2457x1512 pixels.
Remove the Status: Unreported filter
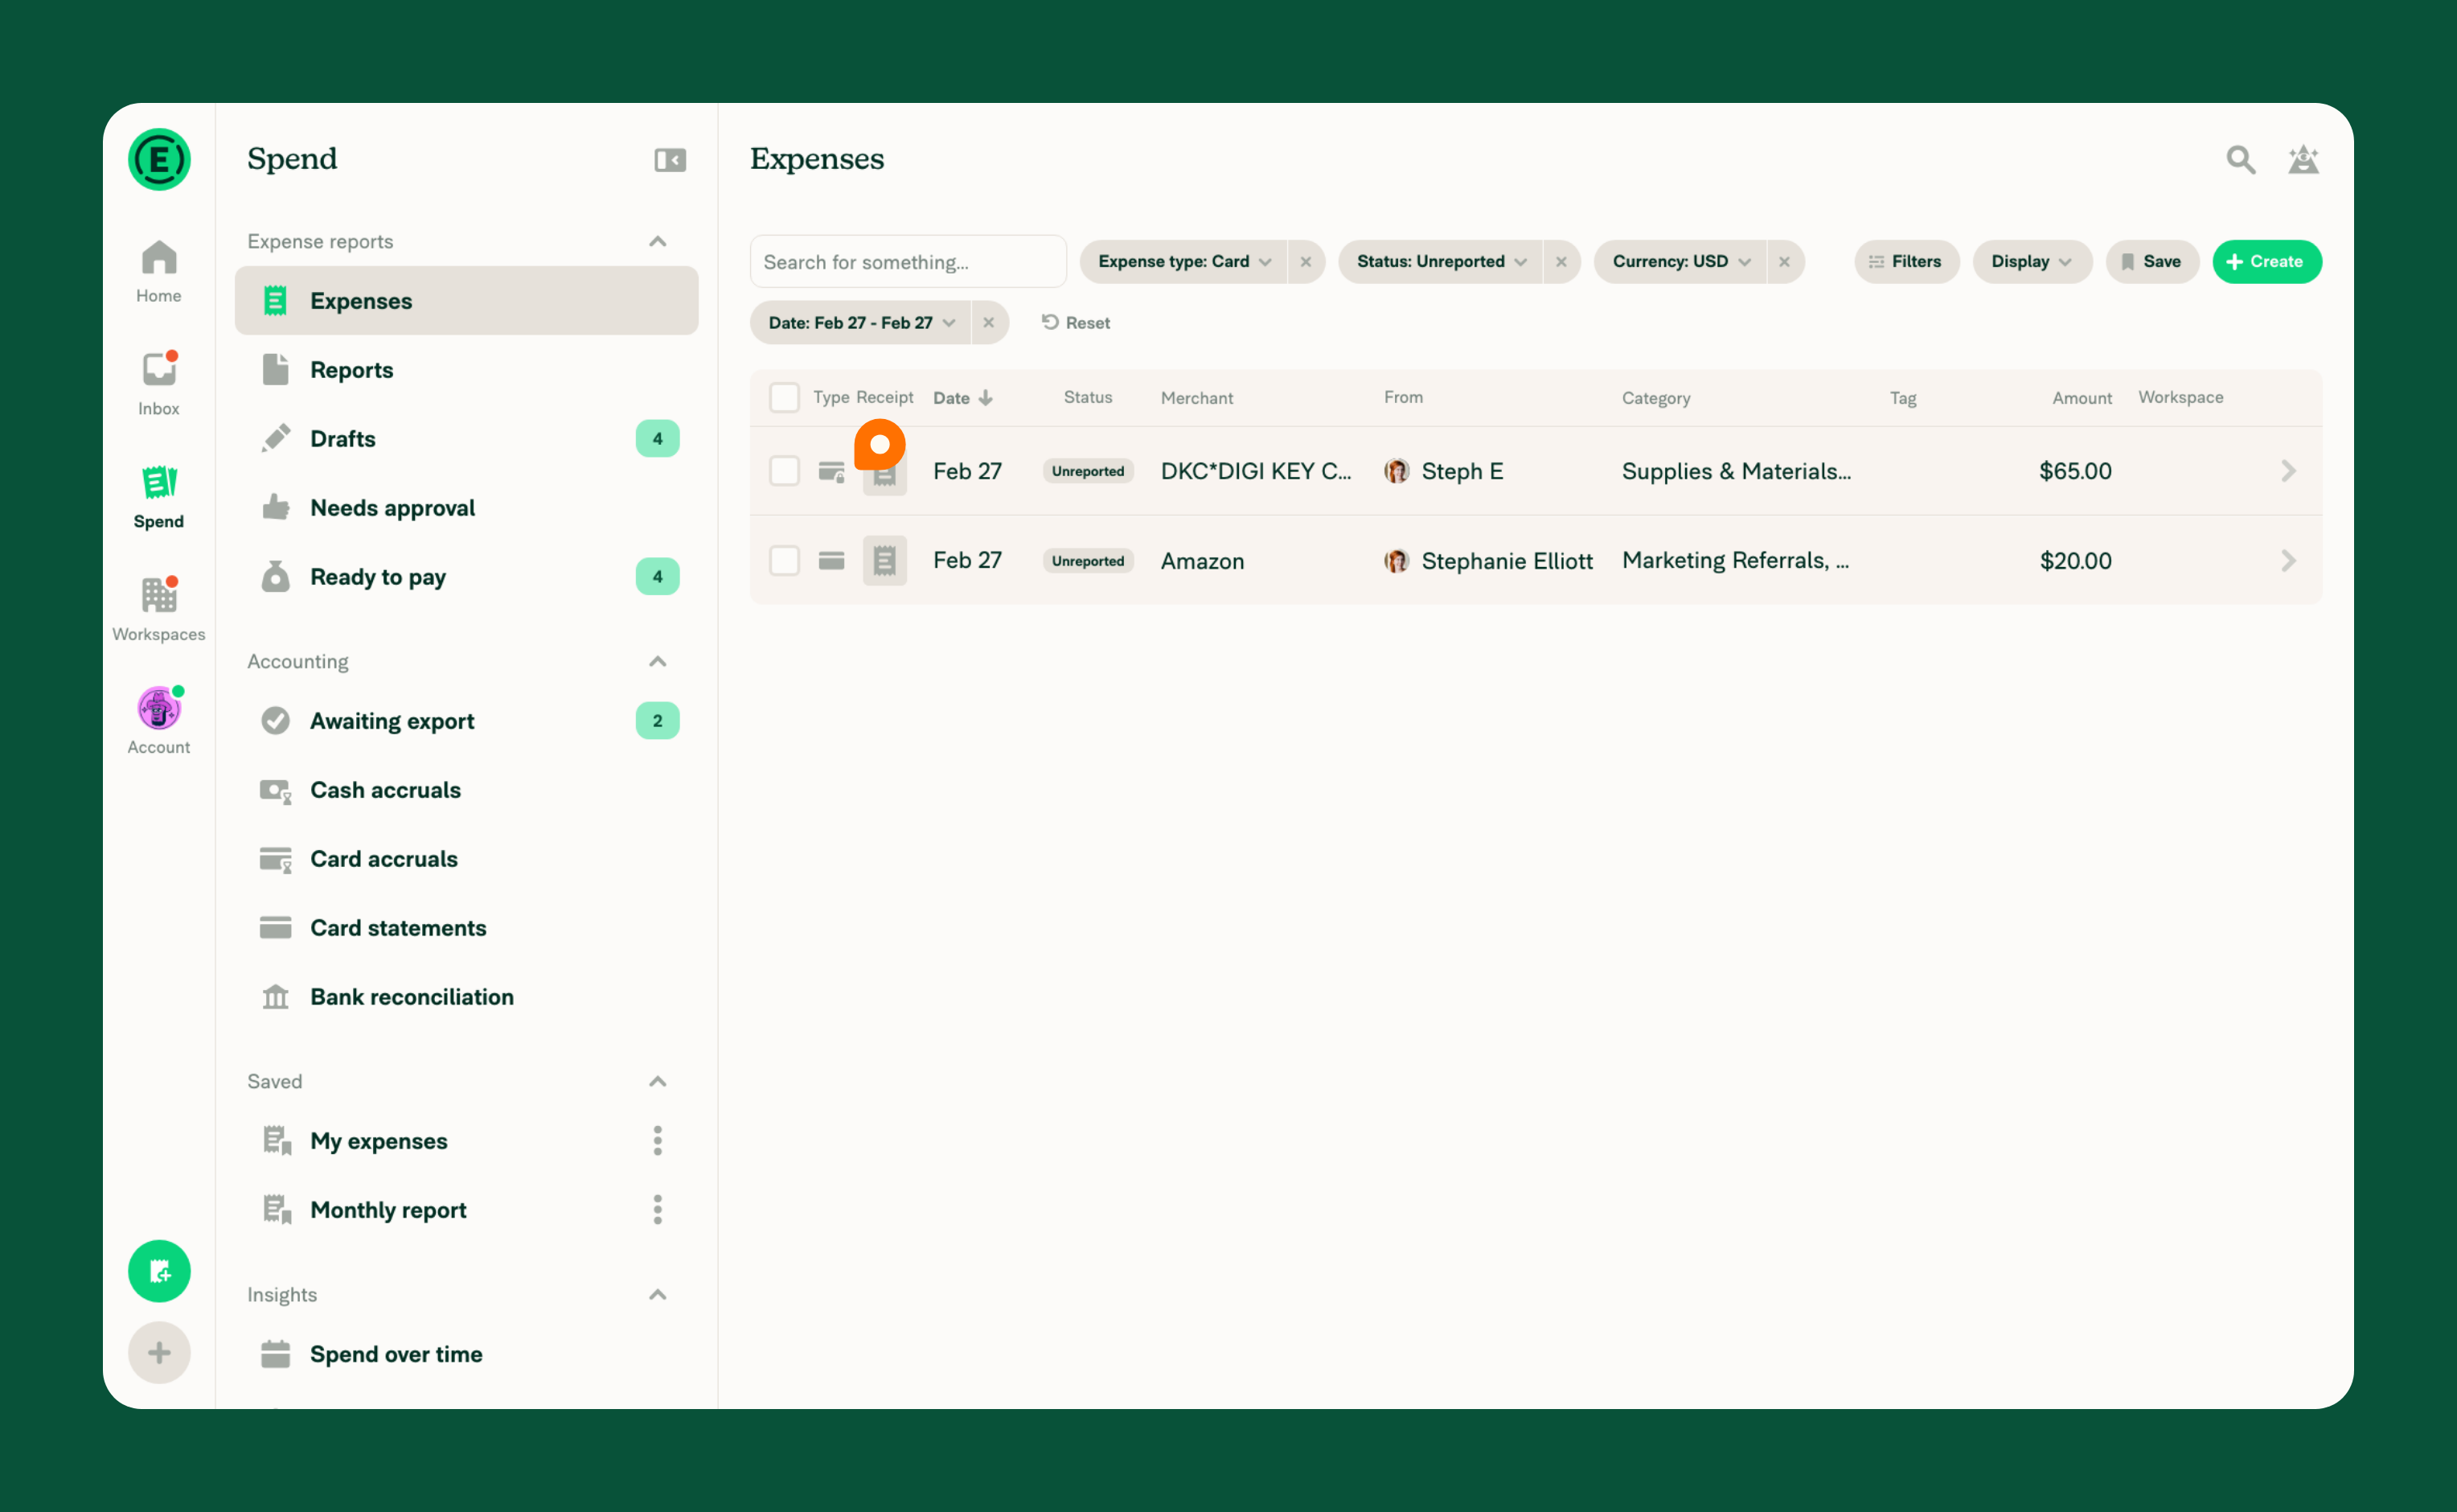point(1561,262)
